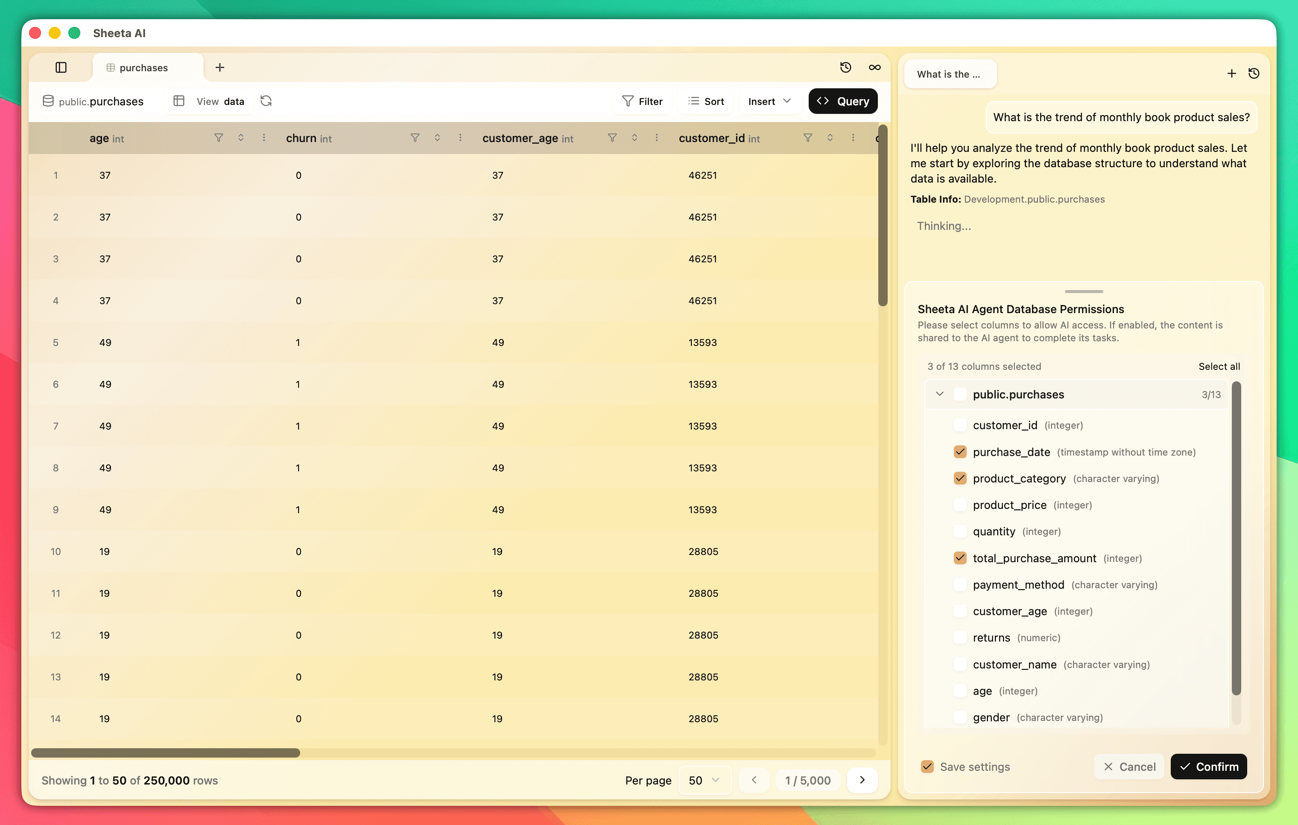This screenshot has height=825, width=1298.
Task: Change the Per page dropdown value
Action: (705, 780)
